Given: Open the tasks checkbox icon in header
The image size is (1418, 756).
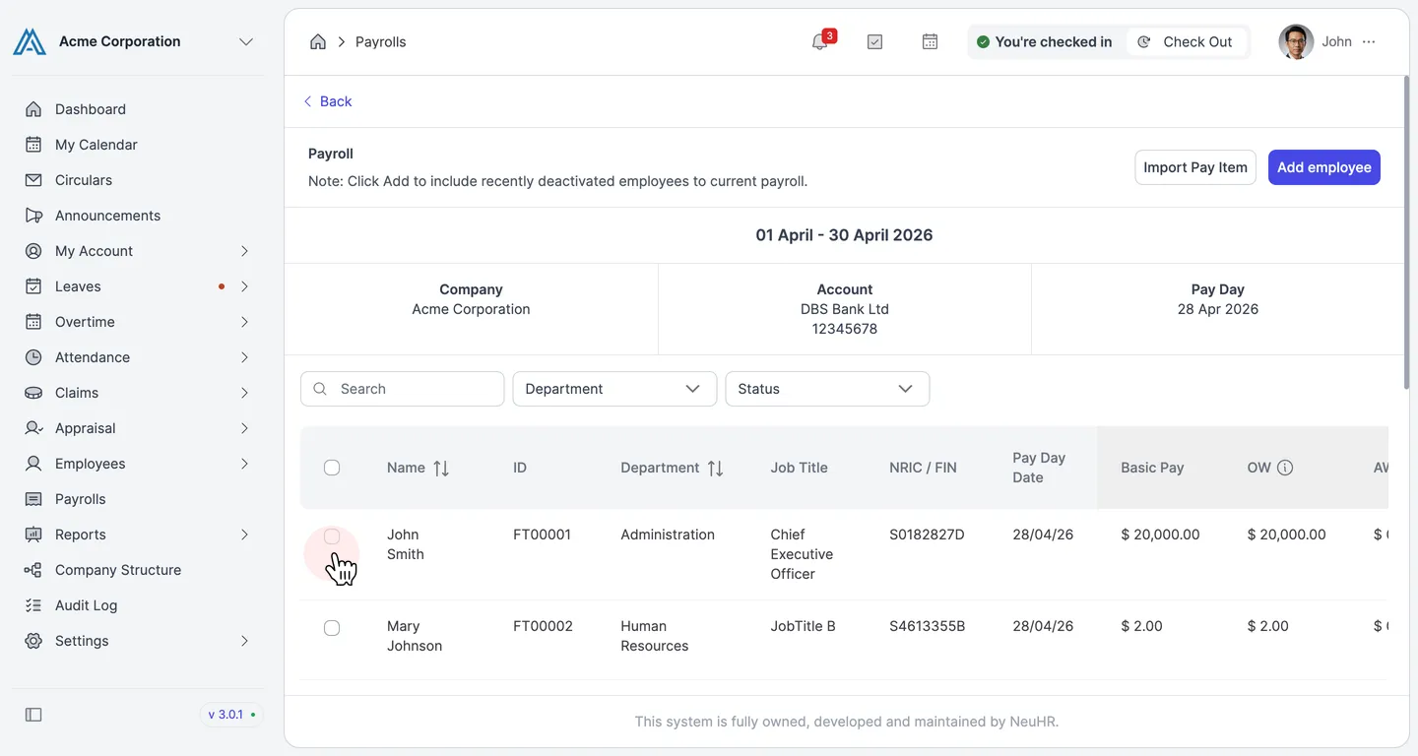Looking at the screenshot, I should click(x=874, y=41).
